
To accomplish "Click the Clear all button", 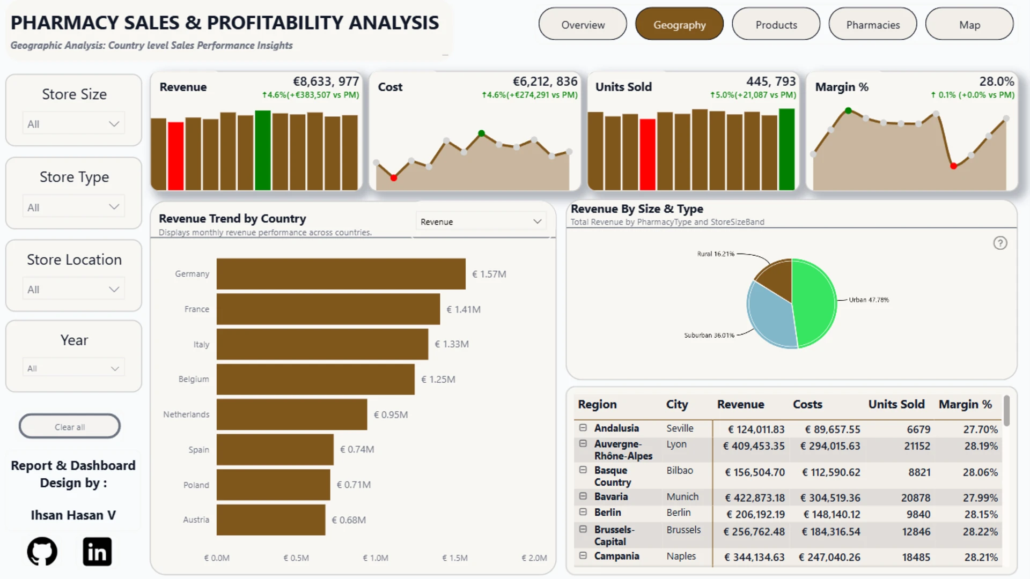I will coord(70,427).
